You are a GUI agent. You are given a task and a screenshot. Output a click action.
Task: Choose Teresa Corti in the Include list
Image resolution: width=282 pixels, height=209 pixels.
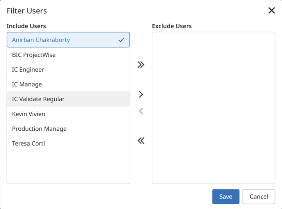click(x=29, y=143)
